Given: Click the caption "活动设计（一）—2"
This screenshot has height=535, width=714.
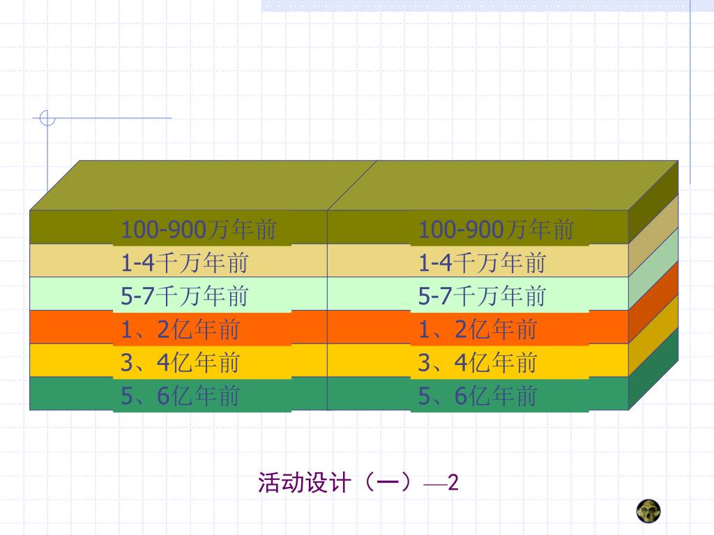Looking at the screenshot, I should tap(358, 483).
